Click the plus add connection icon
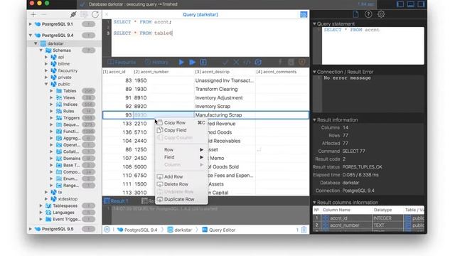This screenshot has height=256, width=455. [x=33, y=14]
